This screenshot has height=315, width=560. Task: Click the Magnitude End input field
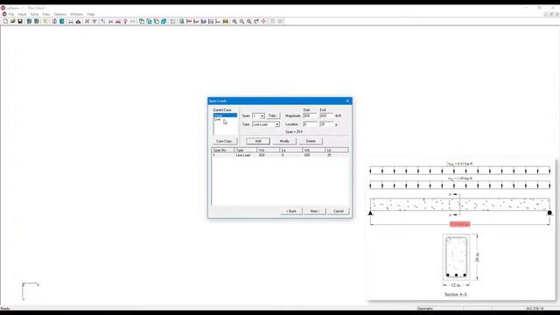[x=326, y=116]
